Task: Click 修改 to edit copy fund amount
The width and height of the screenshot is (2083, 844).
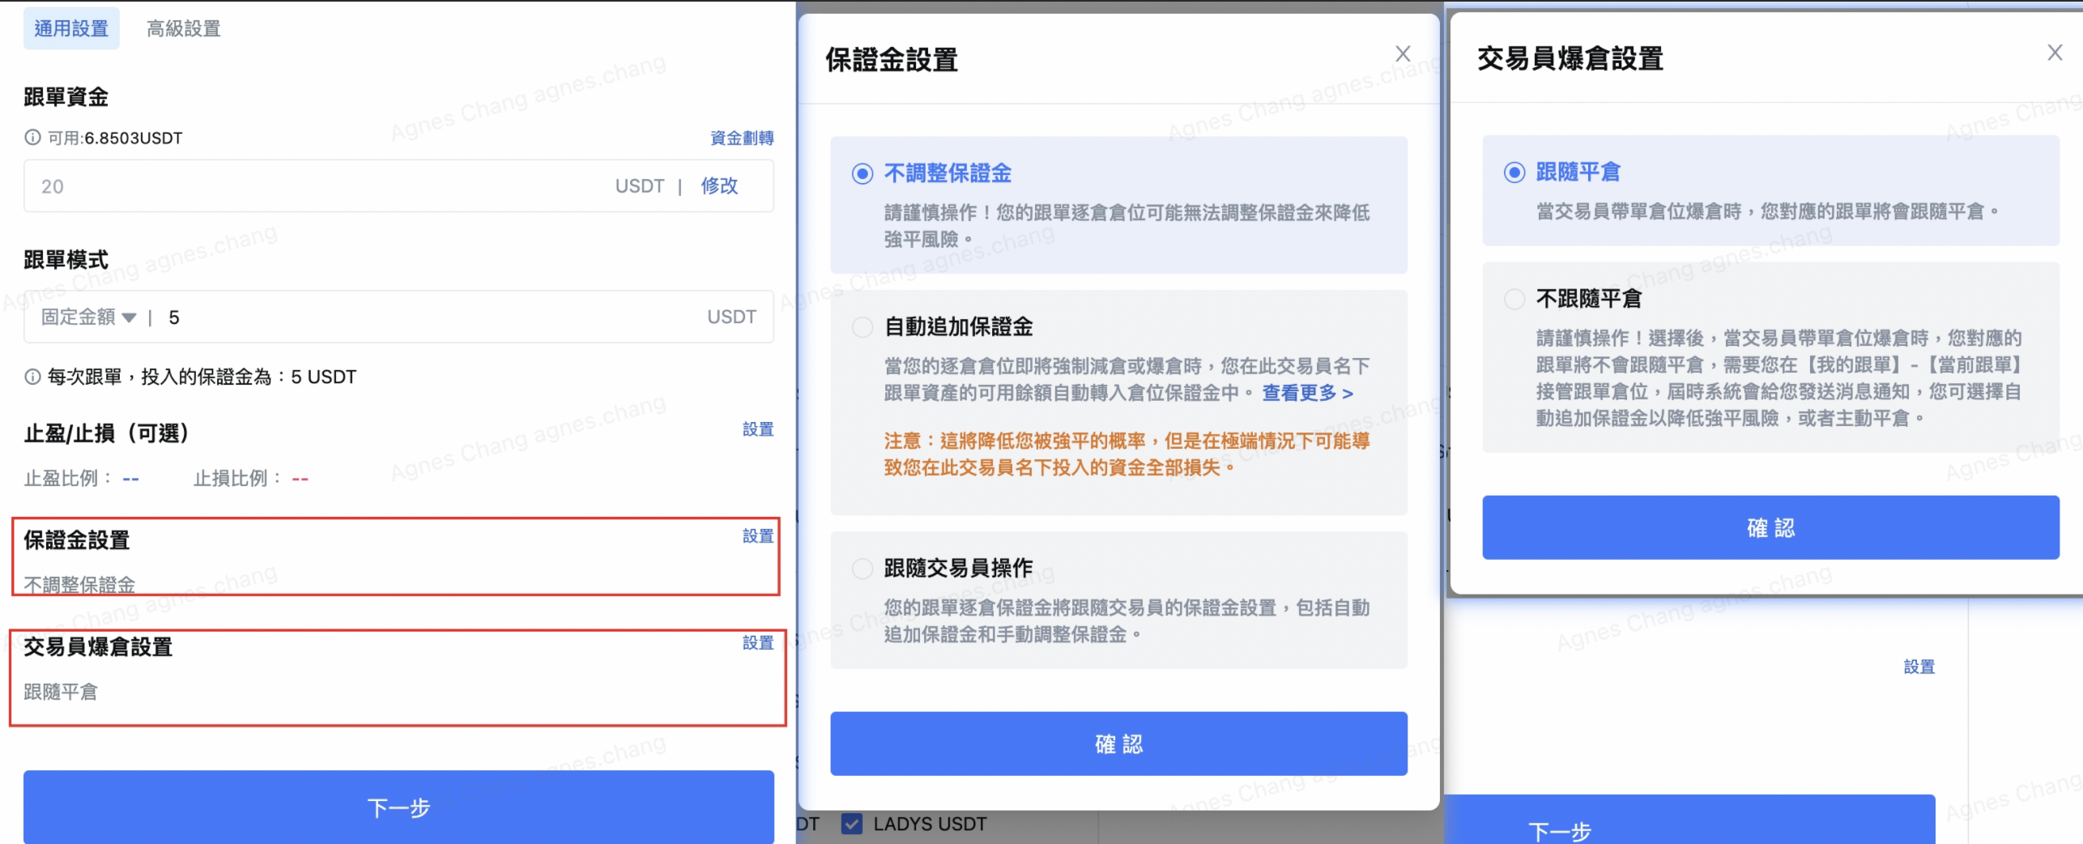Action: click(x=719, y=186)
